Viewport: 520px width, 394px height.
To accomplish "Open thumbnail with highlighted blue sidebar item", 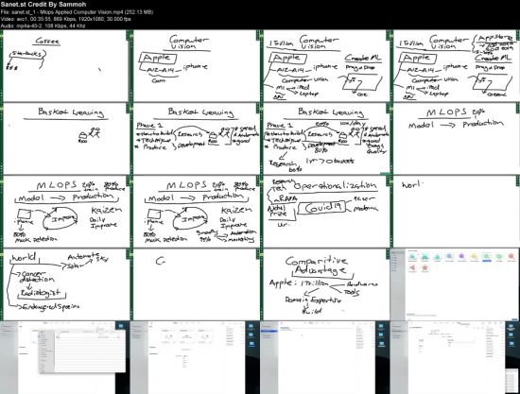I will 325,357.
